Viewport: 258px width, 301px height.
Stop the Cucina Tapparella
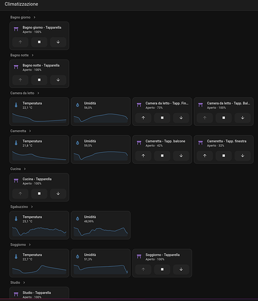(x=39, y=194)
